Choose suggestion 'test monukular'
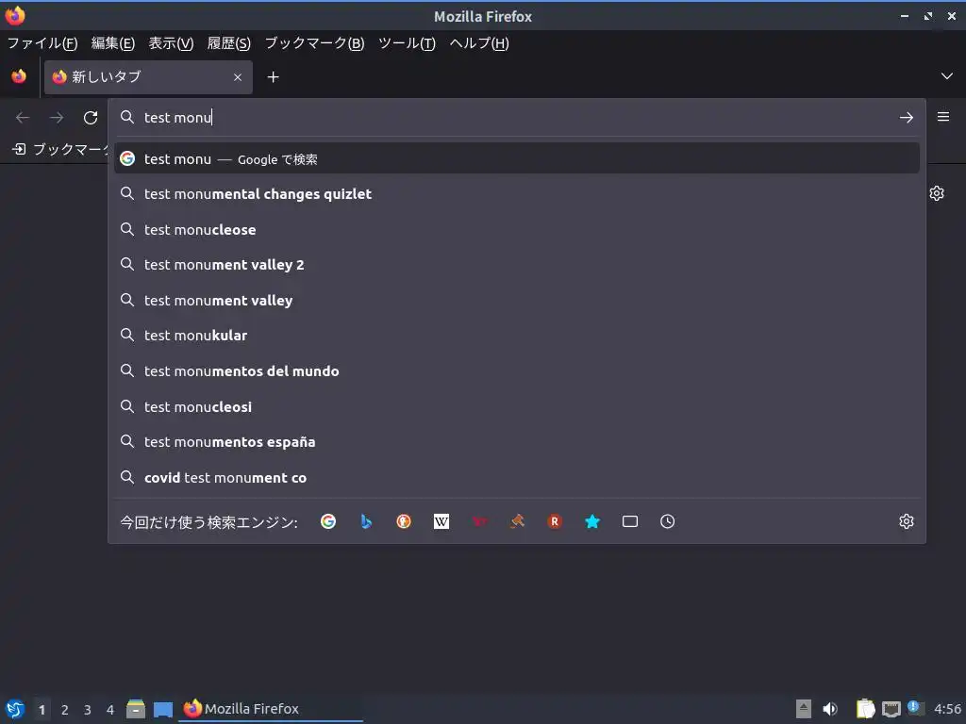Viewport: 966px width, 724px height. click(517, 336)
